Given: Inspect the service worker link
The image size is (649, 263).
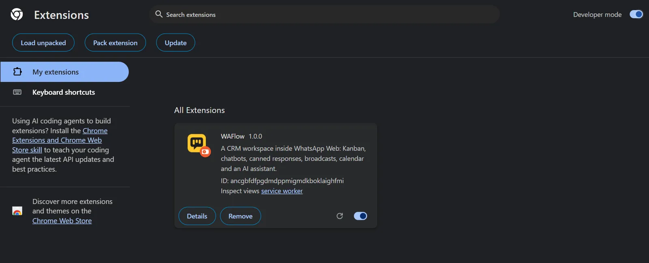Looking at the screenshot, I should click(282, 191).
